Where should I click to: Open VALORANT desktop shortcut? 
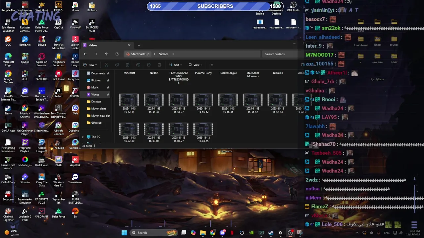coord(41,213)
